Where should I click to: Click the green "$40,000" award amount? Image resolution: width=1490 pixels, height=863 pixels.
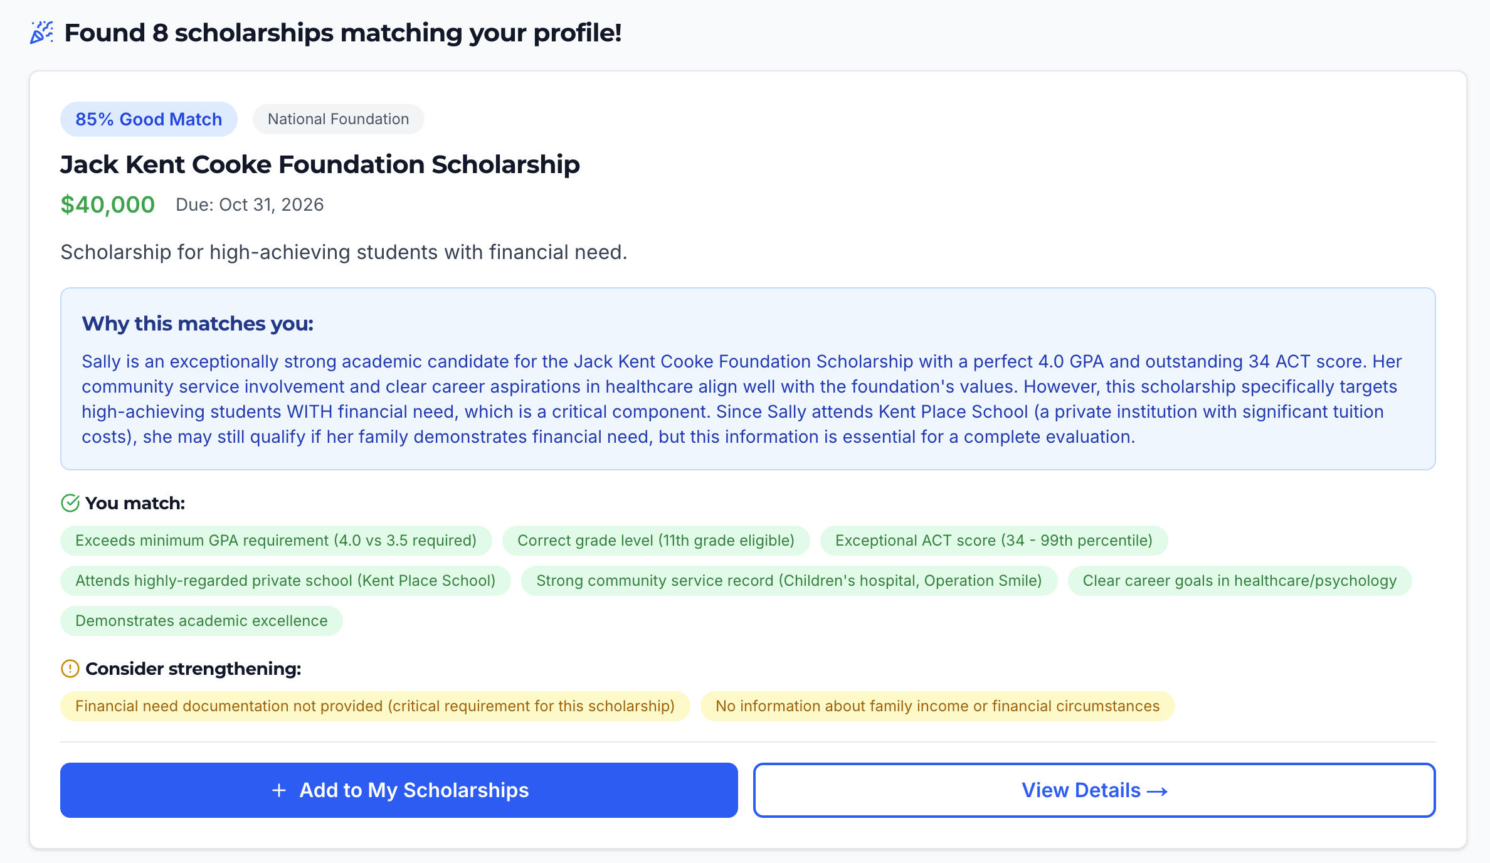pyautogui.click(x=107, y=204)
